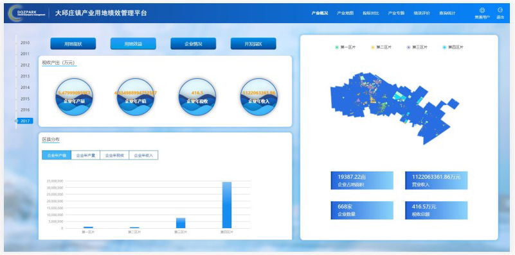Select year 2016 on the timeline
The image size is (515, 255).
[x=25, y=110]
